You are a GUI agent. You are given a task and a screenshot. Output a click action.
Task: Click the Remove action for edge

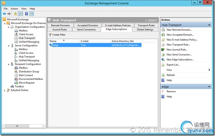coord(171,92)
